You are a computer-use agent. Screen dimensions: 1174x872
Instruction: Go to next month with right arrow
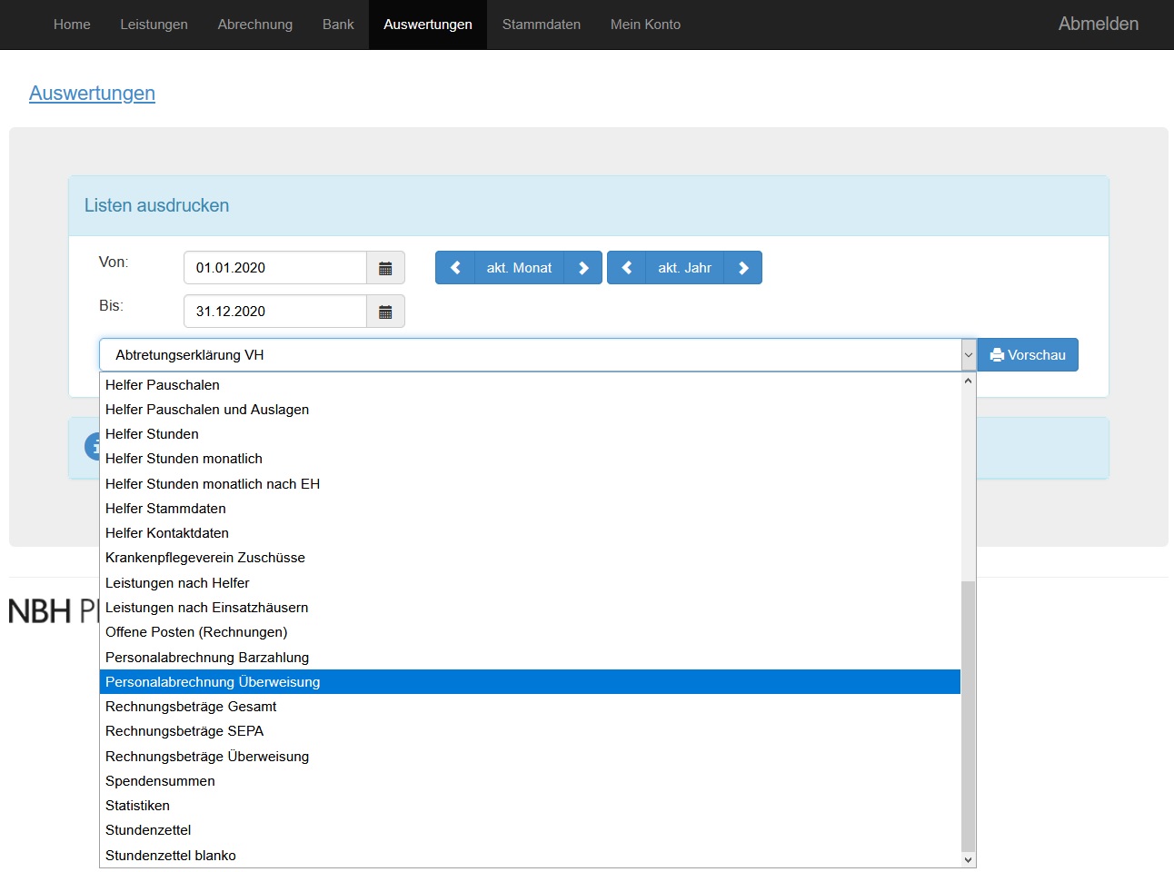pos(583,268)
